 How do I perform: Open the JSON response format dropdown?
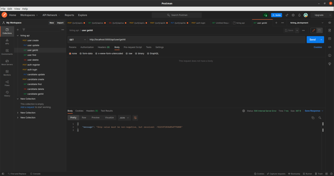tap(124, 118)
